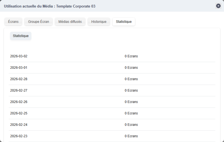224x142 pixels.
Task: Close the media usage dialog
Action: (218, 6)
